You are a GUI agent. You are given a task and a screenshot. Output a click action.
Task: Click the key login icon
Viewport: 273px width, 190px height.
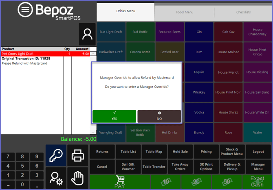[x=56, y=155]
